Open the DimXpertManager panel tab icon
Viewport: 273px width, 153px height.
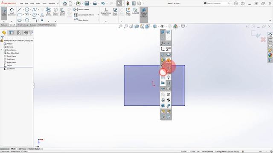pos(26,33)
